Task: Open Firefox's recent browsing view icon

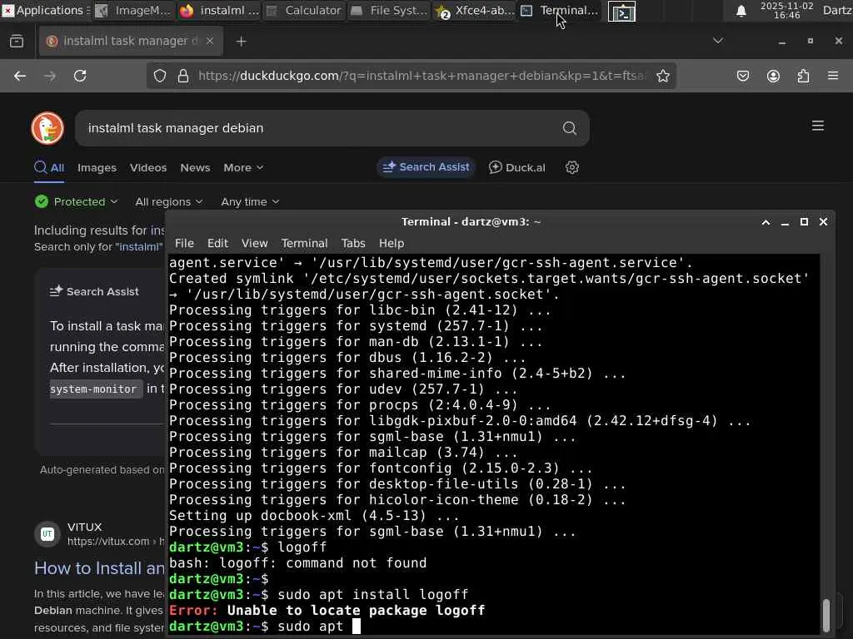Action: (17, 42)
